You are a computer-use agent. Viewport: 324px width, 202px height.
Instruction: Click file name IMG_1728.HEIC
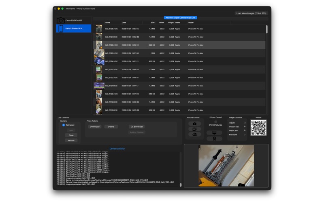[x=111, y=29]
